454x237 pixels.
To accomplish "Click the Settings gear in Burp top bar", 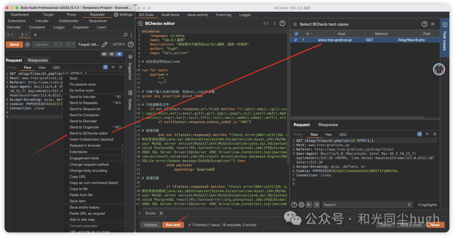I will [116, 14].
